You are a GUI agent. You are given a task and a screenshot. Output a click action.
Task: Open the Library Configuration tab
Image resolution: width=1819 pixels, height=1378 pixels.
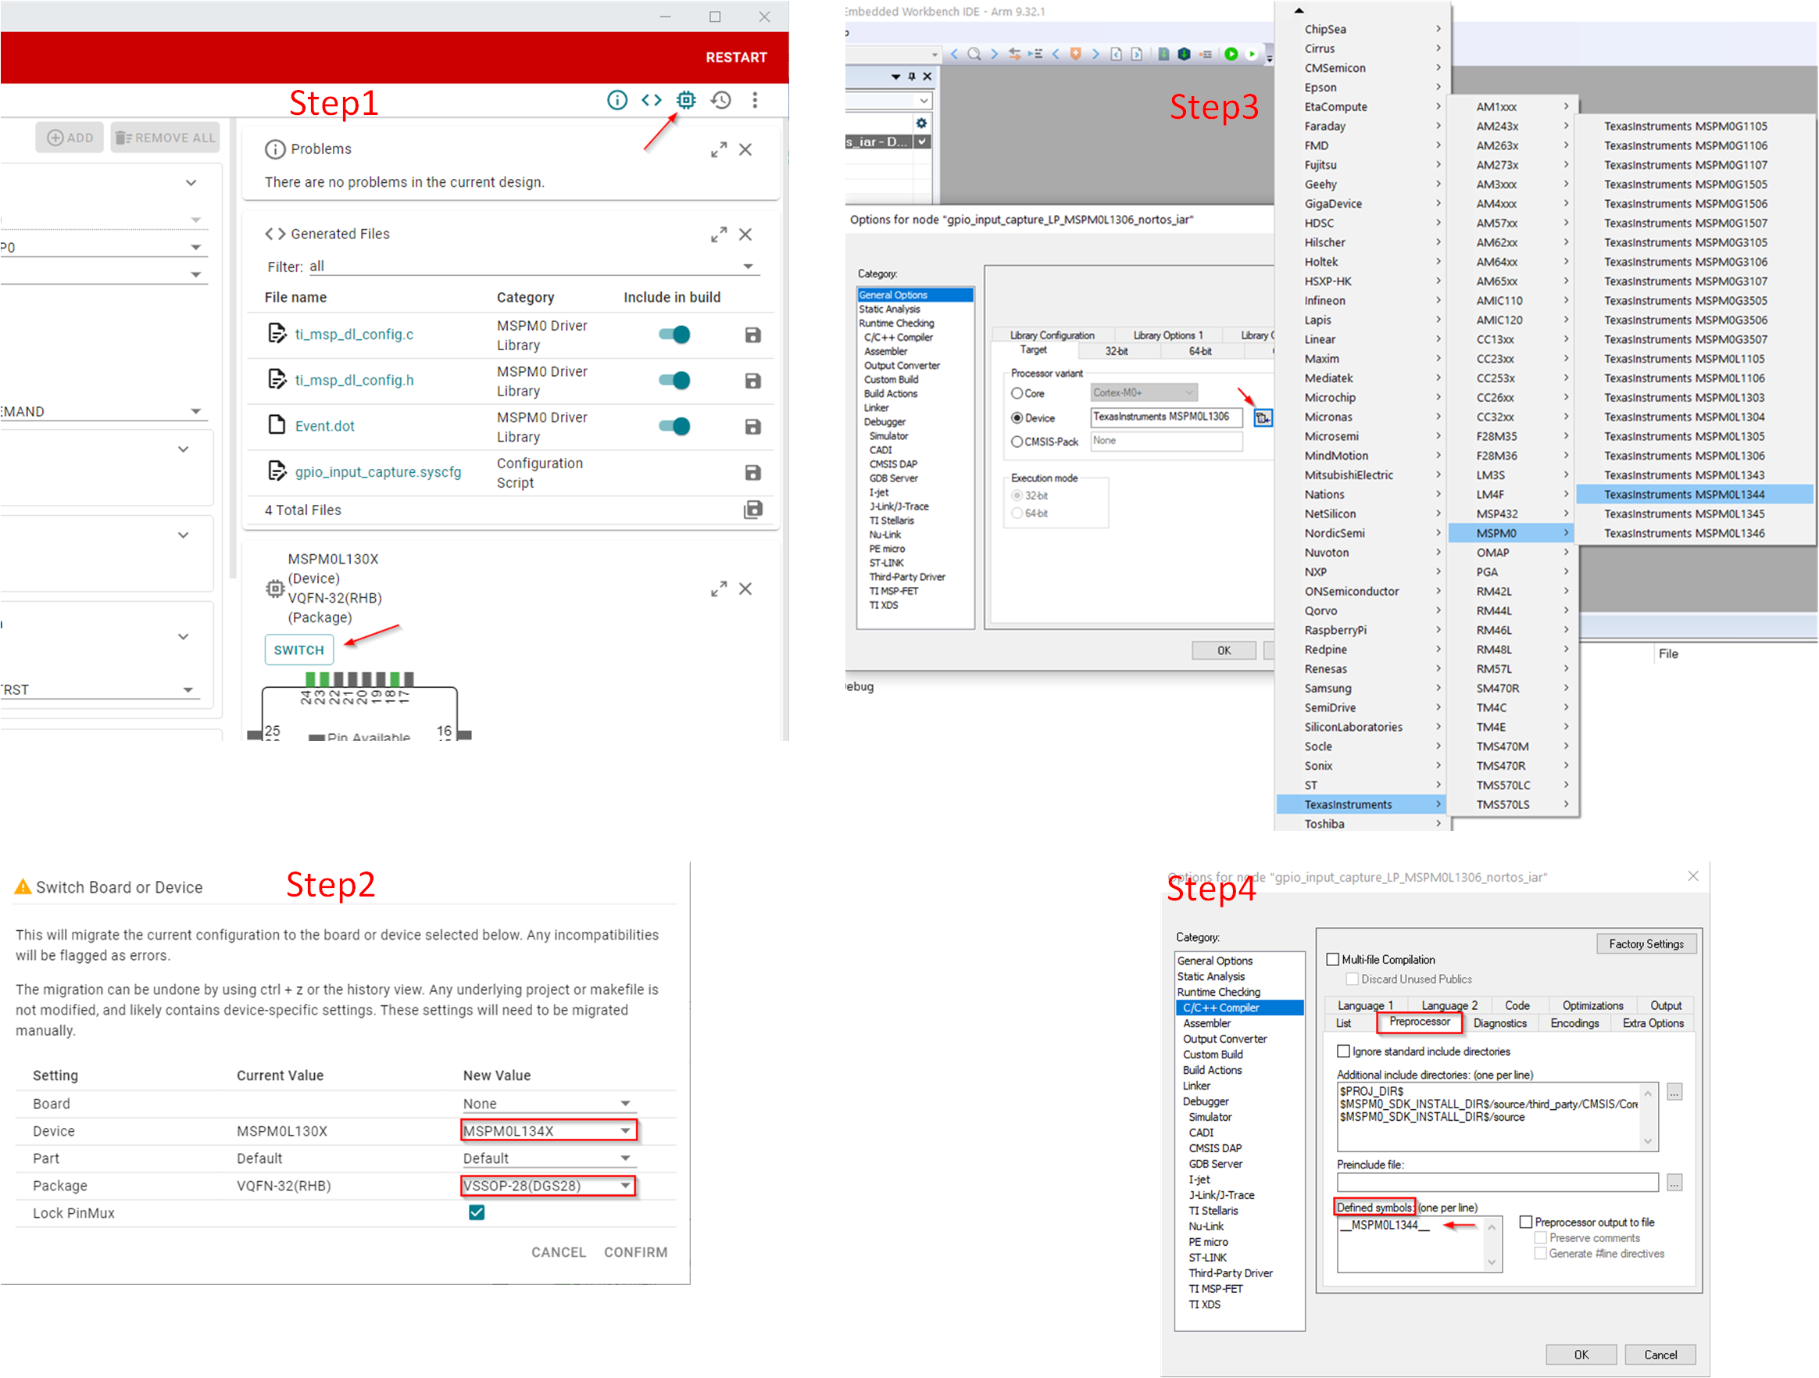(x=1052, y=335)
